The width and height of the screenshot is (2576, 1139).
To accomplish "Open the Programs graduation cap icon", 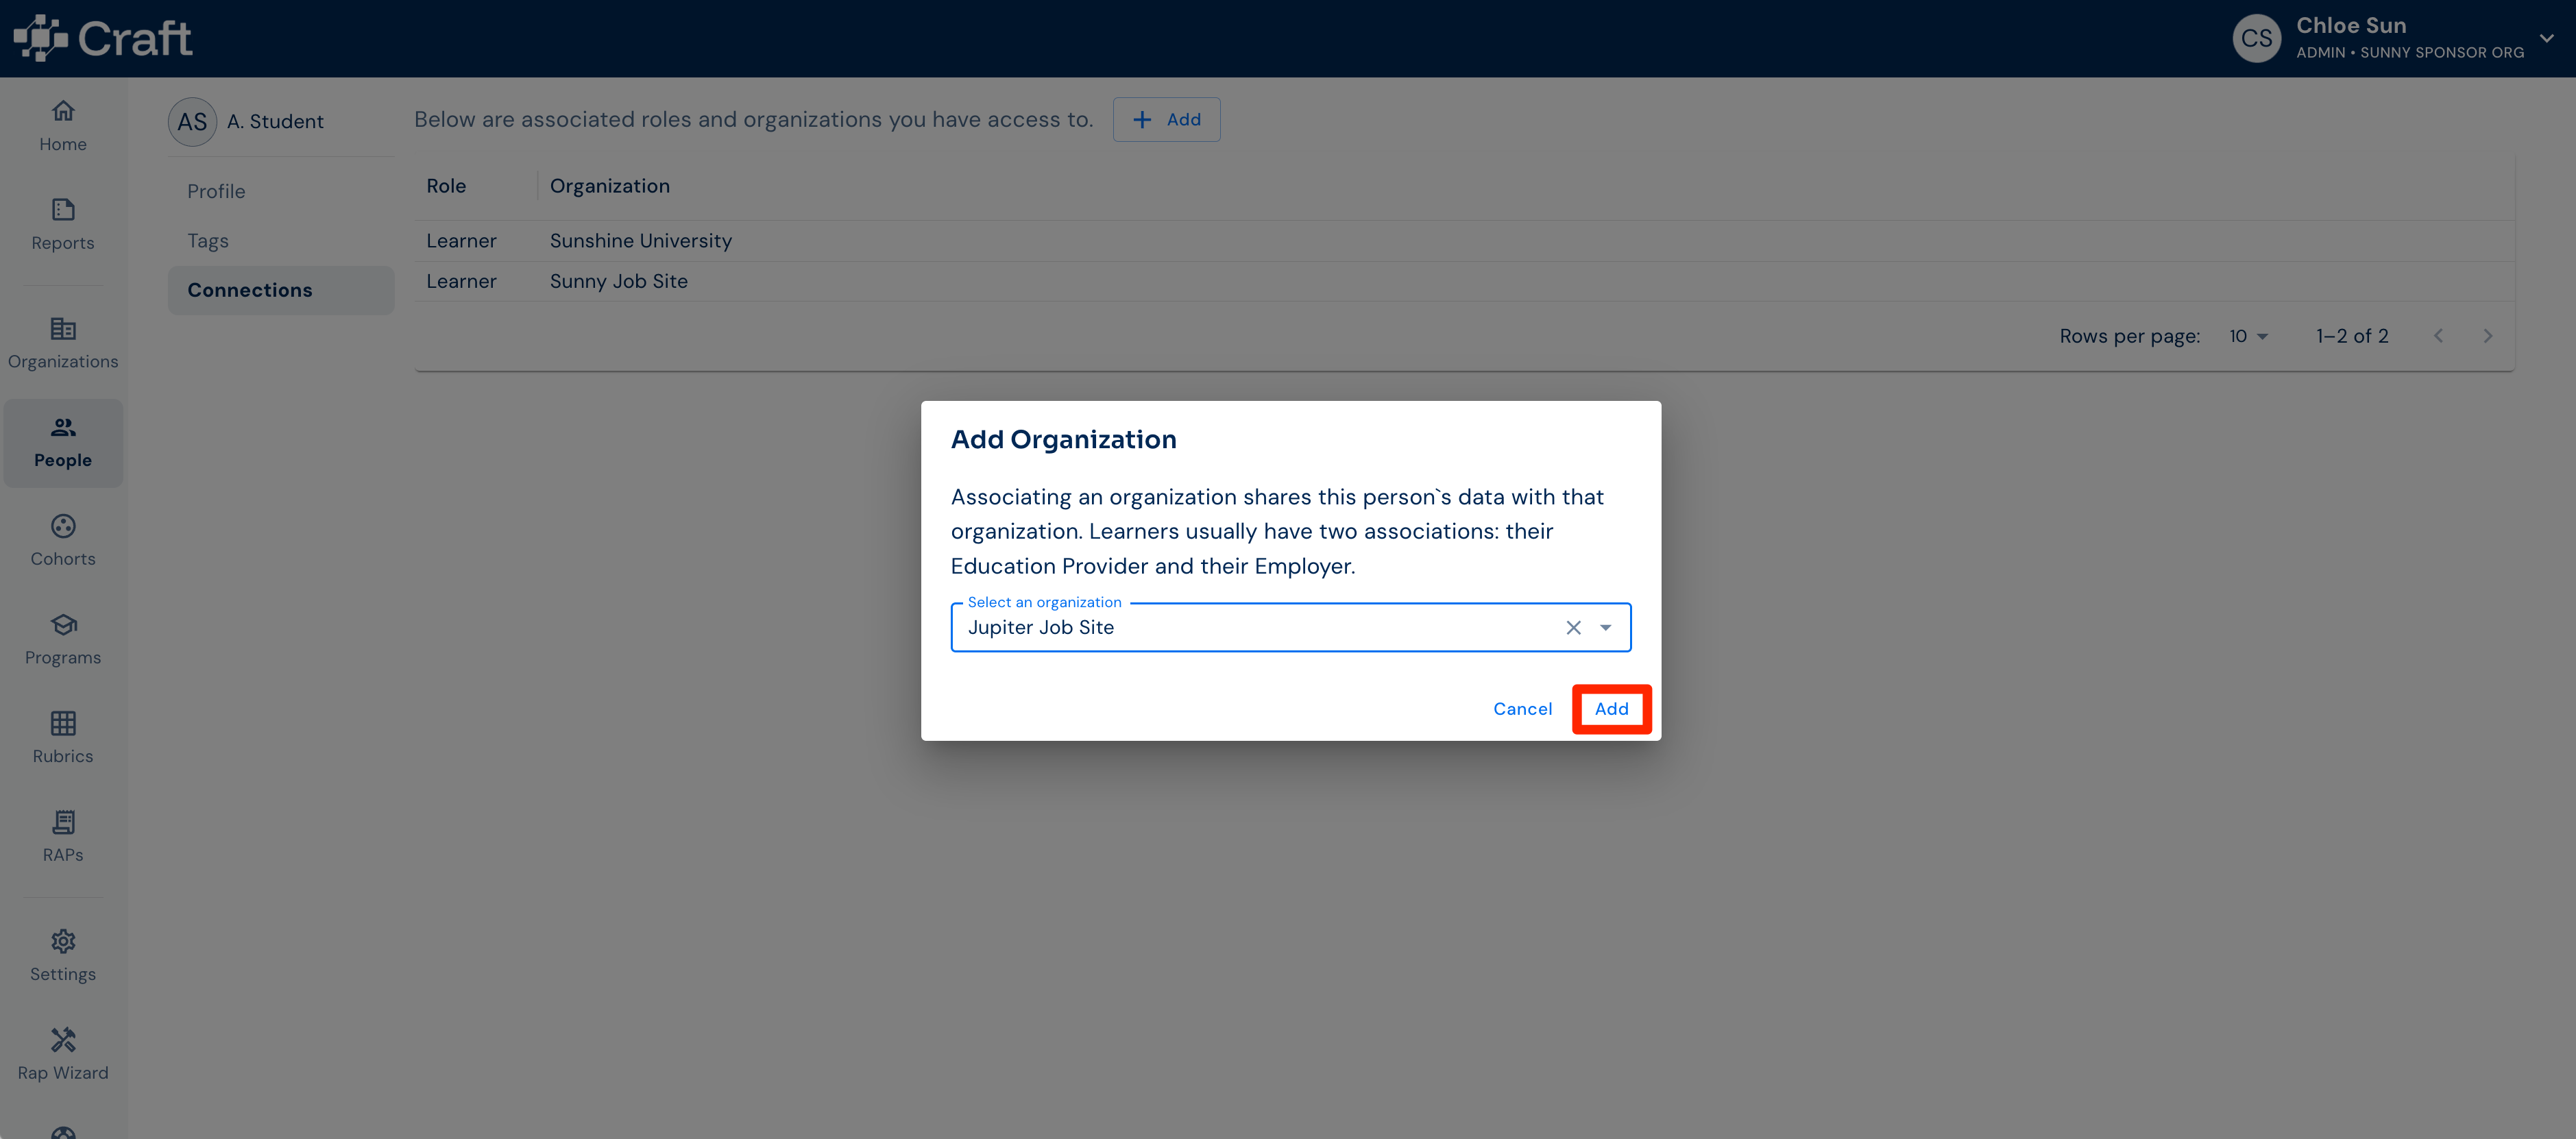I will [63, 625].
